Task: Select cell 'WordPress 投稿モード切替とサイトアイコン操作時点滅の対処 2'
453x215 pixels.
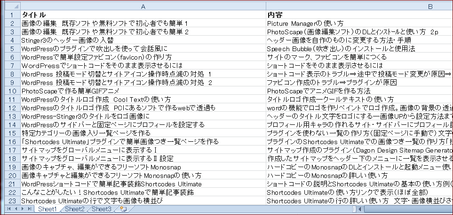Action: point(143,83)
